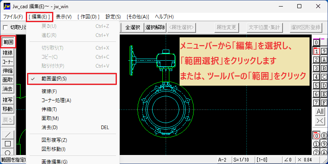Toggle layer 1 in layer bar
Screen dimensions: 328x164
point(317,51)
